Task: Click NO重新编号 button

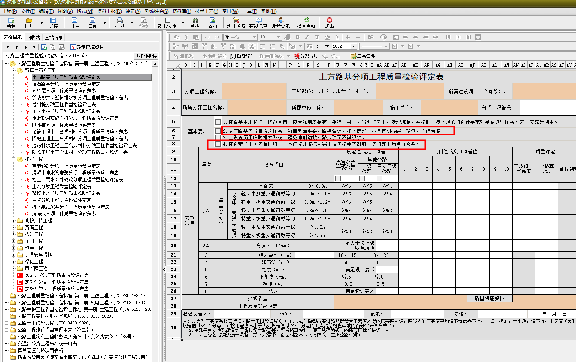Action: point(242,56)
